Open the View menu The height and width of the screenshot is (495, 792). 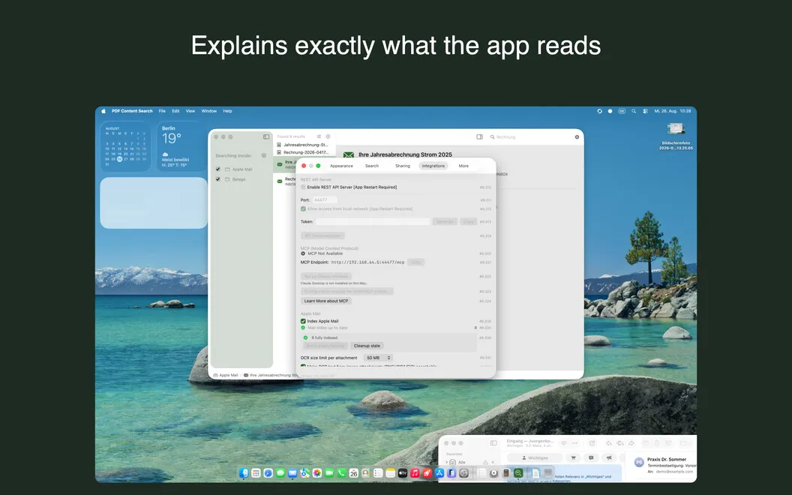click(x=190, y=111)
